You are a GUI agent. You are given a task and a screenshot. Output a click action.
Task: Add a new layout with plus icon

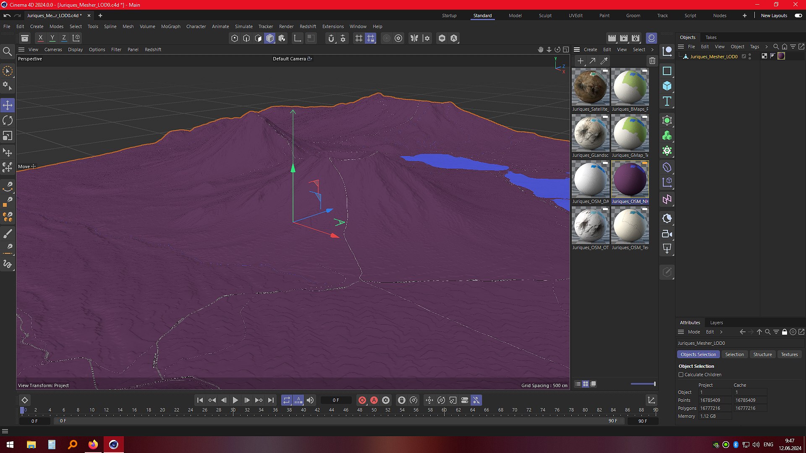point(744,16)
